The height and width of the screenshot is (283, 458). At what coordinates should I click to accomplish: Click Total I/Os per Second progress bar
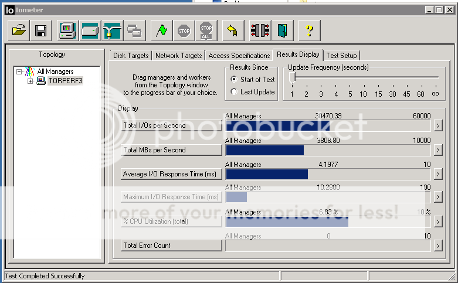(x=328, y=126)
